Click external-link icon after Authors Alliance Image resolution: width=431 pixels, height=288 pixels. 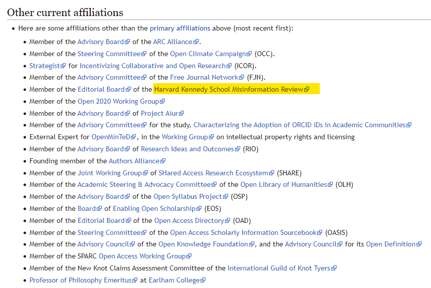tap(163, 161)
